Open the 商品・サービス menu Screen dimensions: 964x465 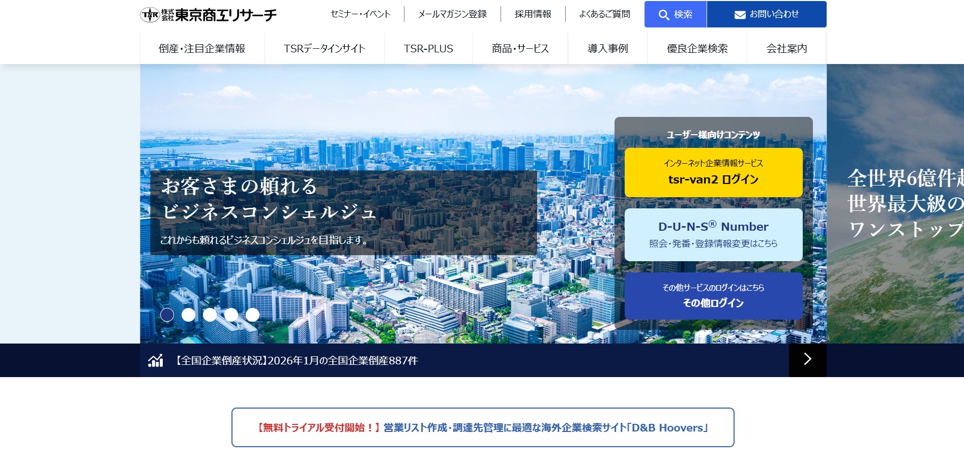pyautogui.click(x=520, y=48)
